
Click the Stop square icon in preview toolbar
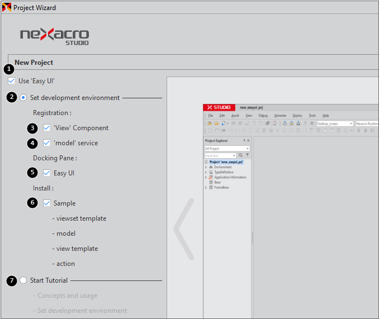312,123
